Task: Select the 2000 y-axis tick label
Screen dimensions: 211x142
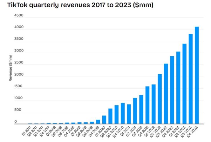Action: tap(18, 74)
